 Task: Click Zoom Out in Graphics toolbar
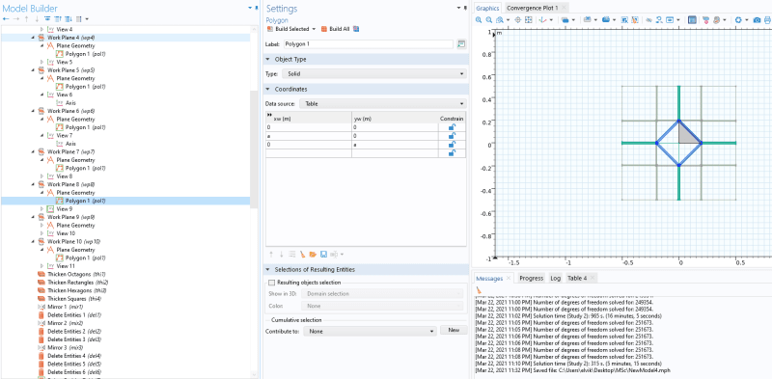click(x=488, y=20)
